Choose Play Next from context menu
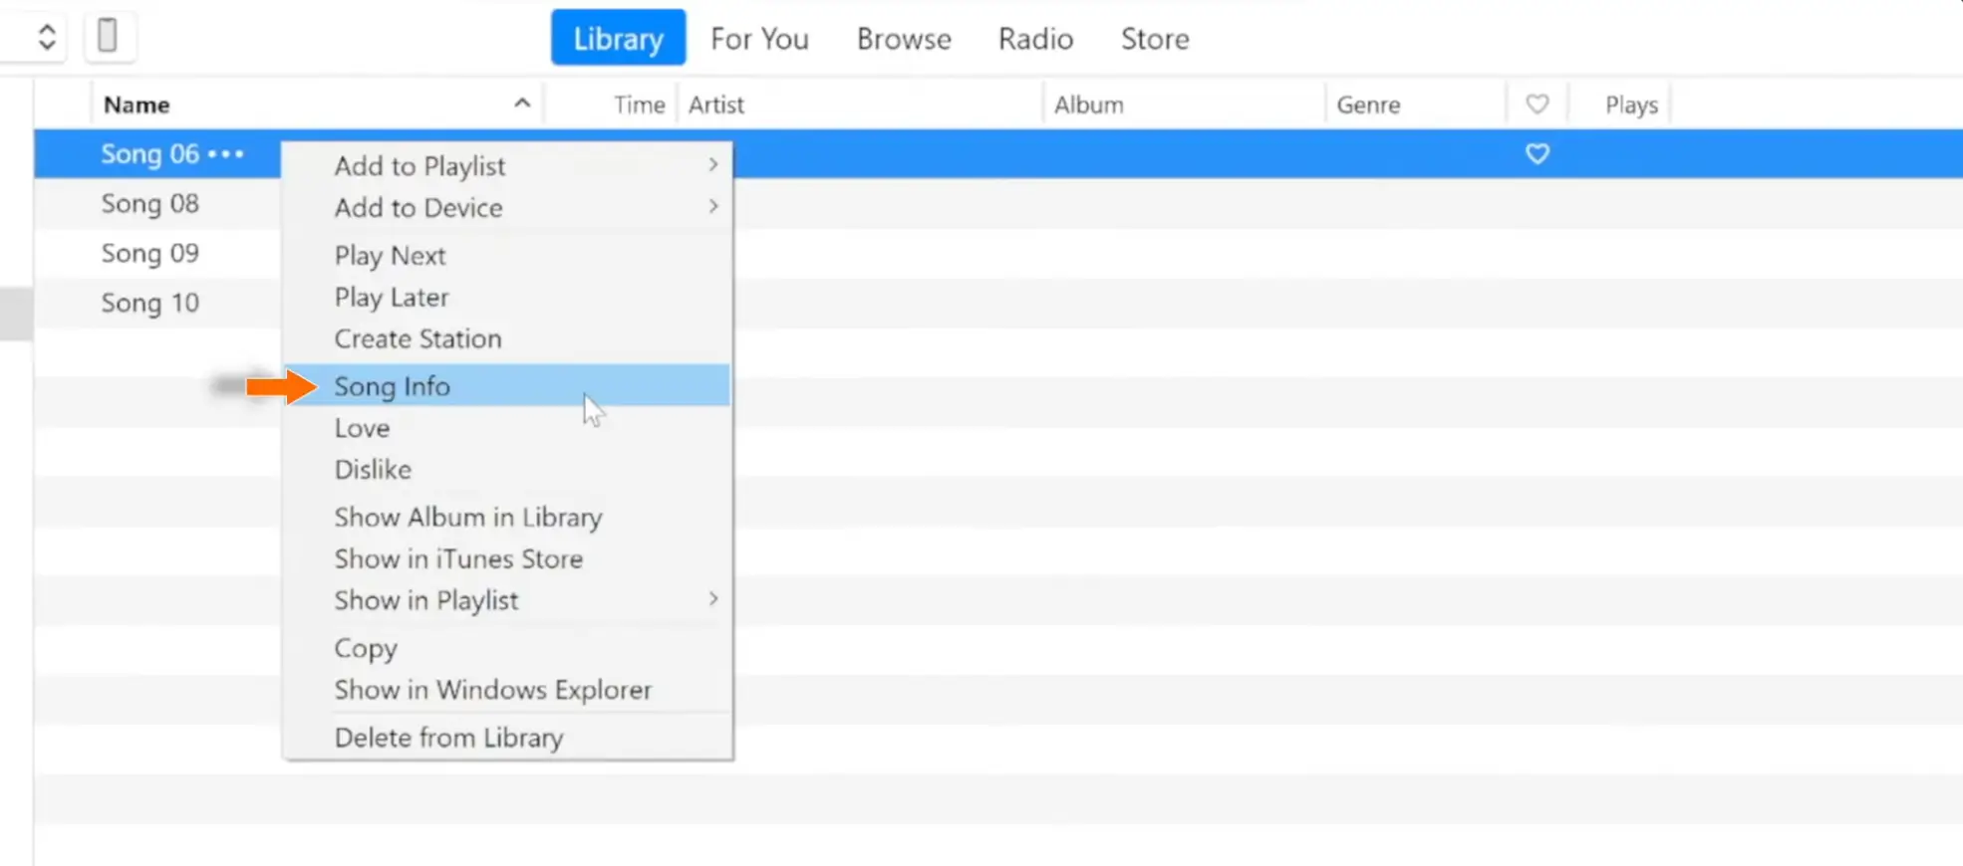Image resolution: width=1963 pixels, height=866 pixels. tap(507, 256)
